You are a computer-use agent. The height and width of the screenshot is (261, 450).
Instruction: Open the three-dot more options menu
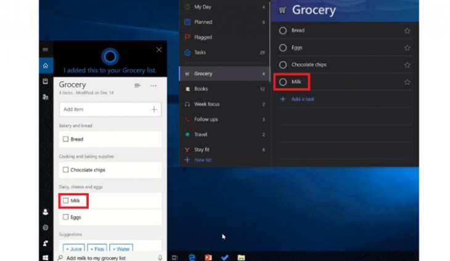153,86
